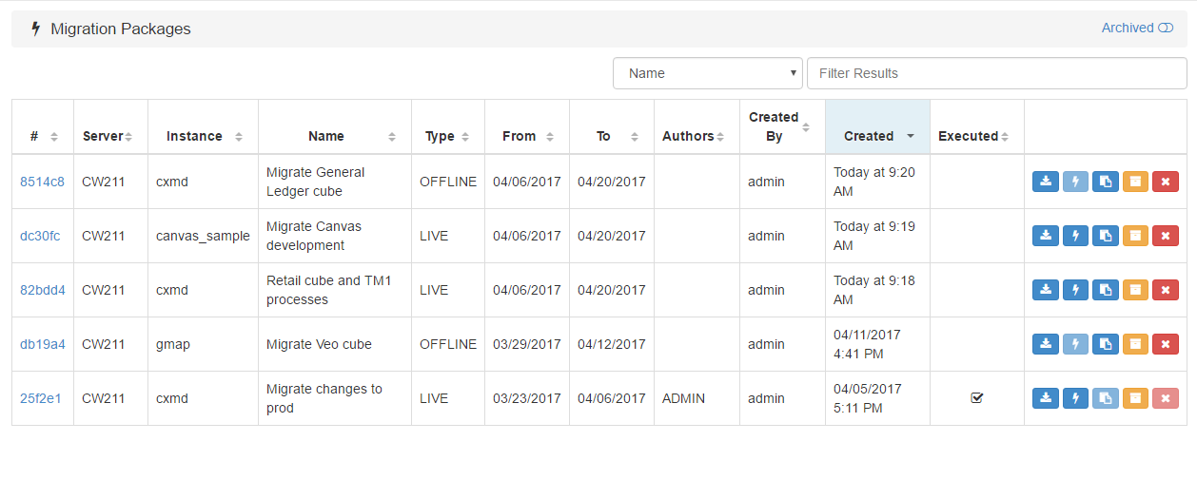
Task: Open package link 8514c8
Action: point(42,182)
